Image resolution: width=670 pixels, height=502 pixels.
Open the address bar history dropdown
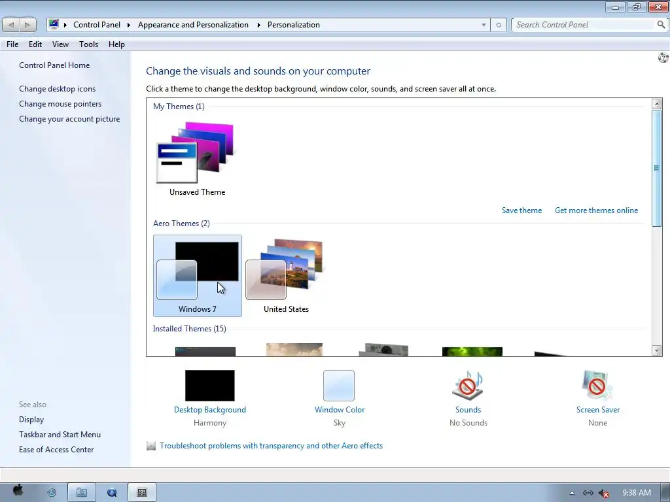click(x=484, y=25)
